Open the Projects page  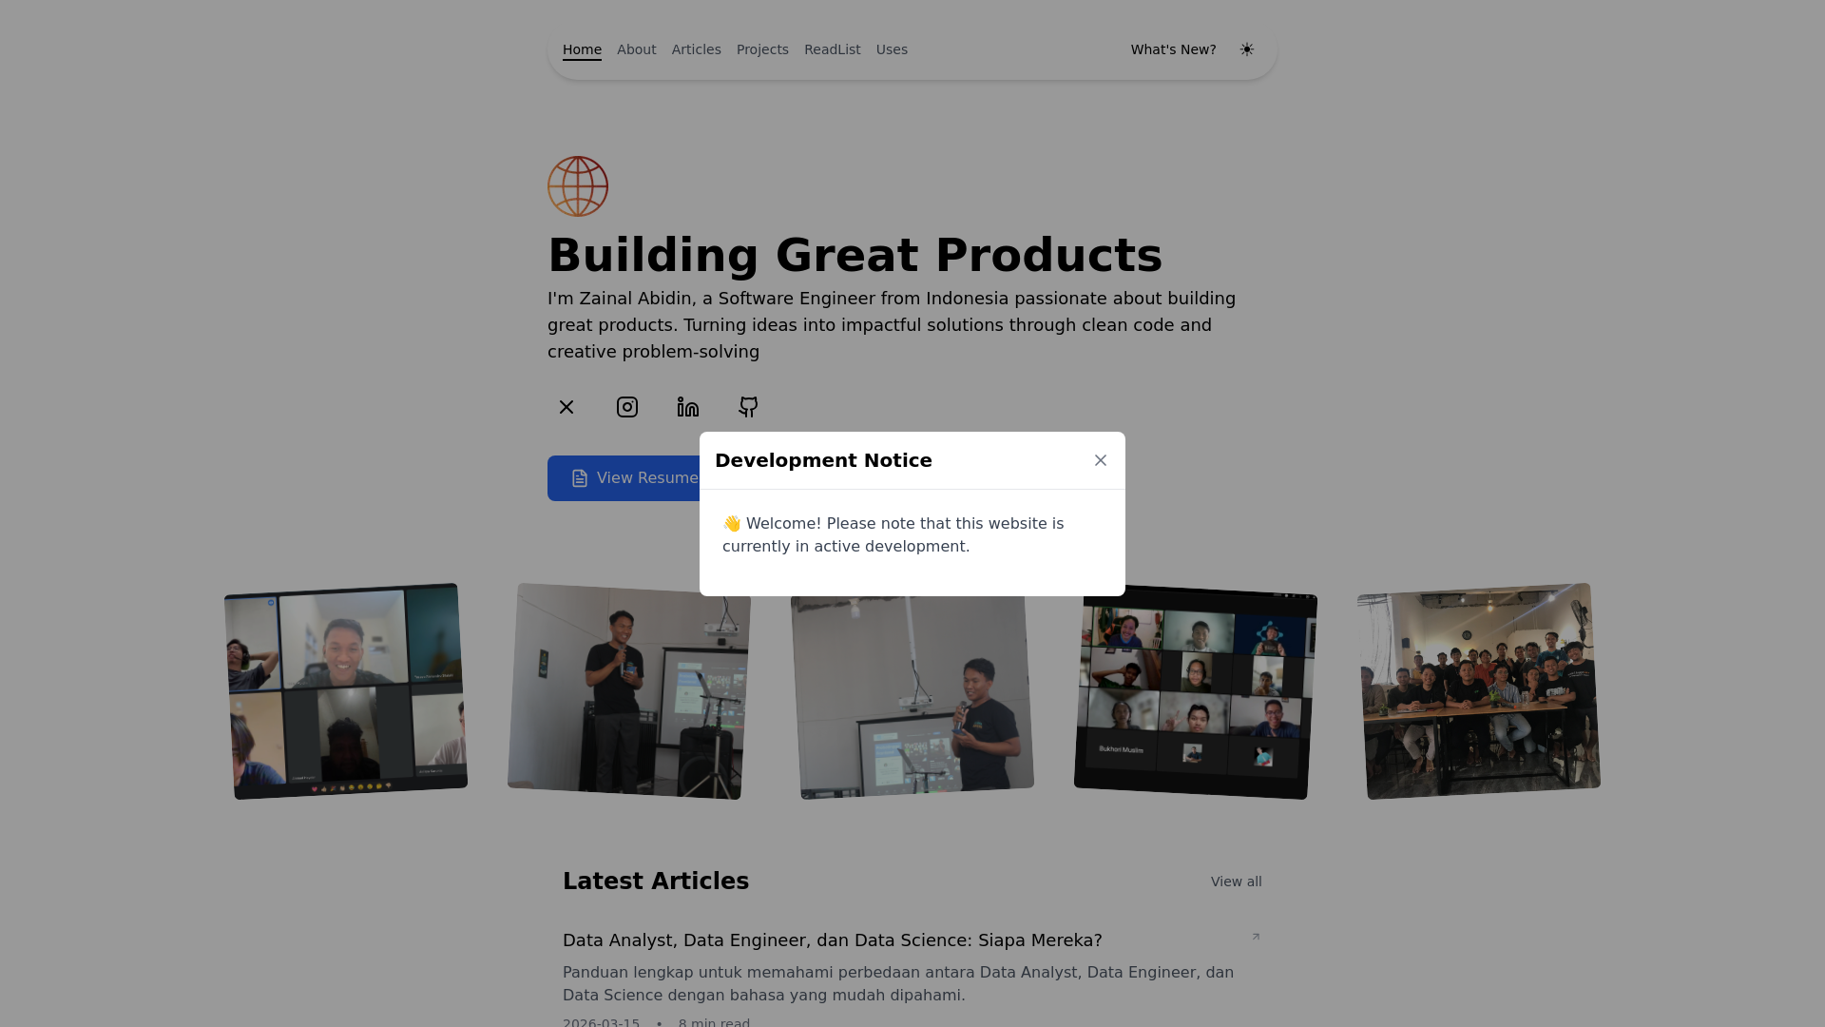pos(762,49)
